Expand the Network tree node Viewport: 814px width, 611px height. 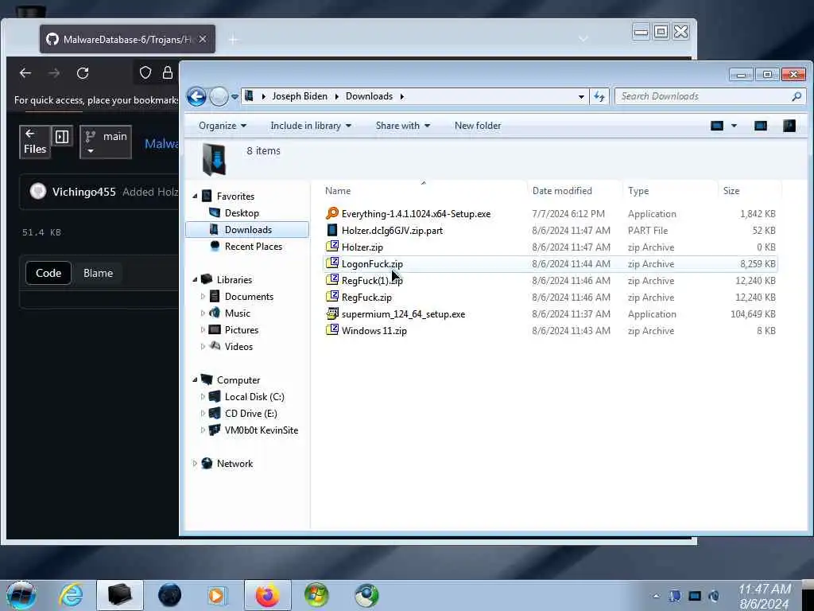click(196, 464)
